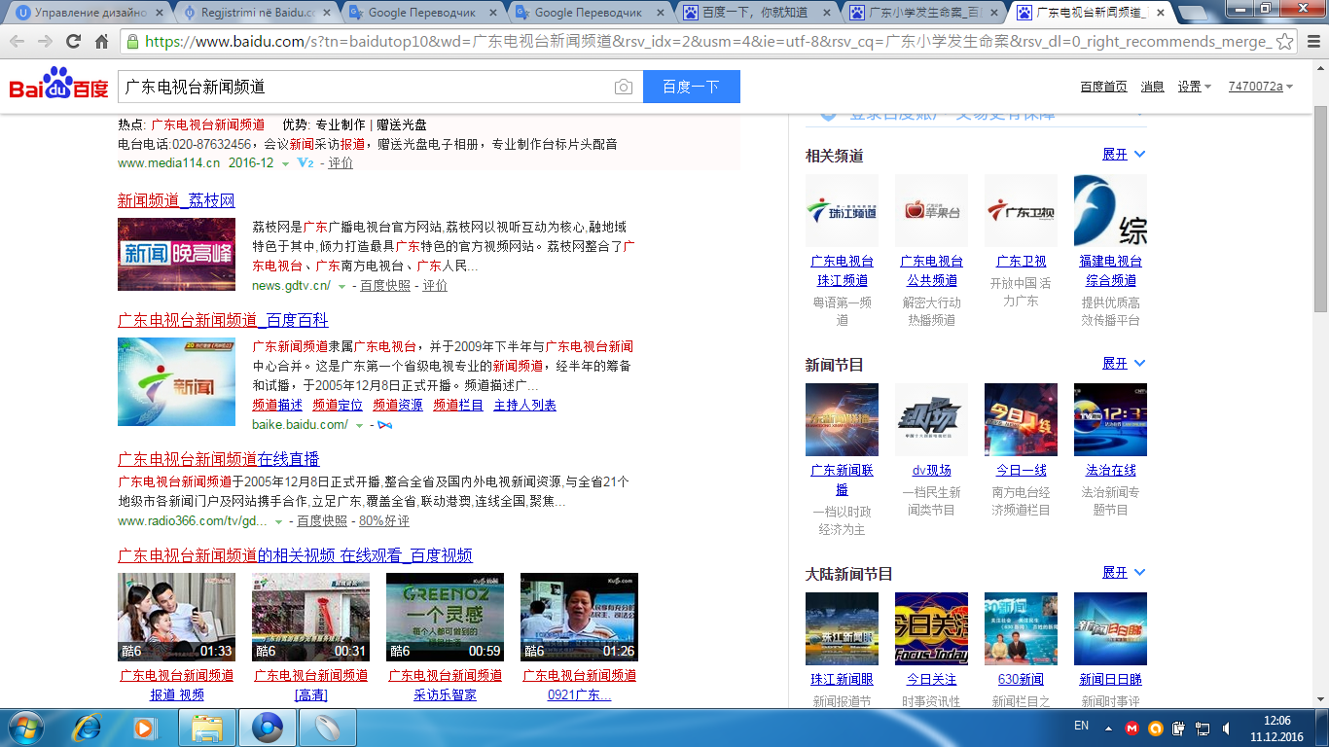Viewport: 1329px width, 747px height.
Task: Click the browser address bar URL
Action: click(x=707, y=42)
